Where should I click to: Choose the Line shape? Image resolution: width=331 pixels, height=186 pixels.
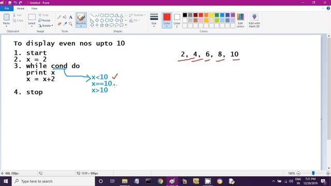coord(92,16)
